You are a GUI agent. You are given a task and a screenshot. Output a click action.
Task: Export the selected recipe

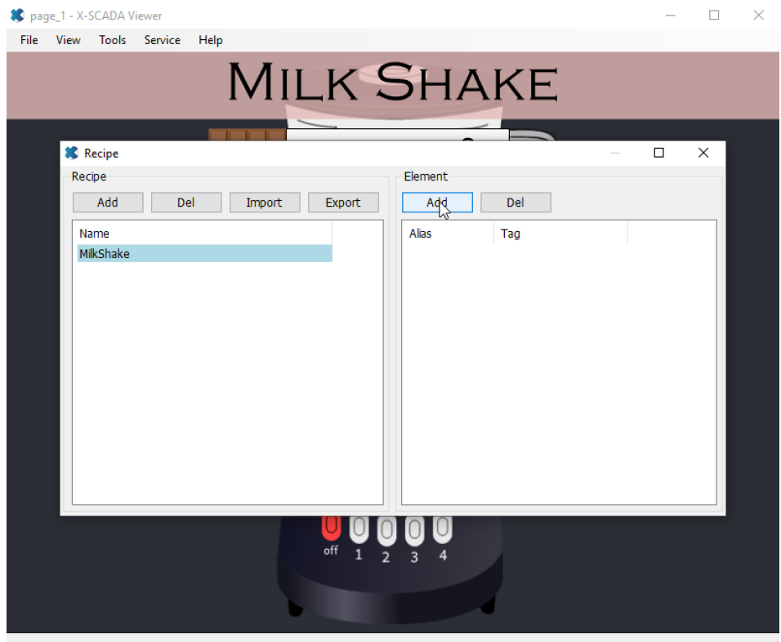click(343, 203)
